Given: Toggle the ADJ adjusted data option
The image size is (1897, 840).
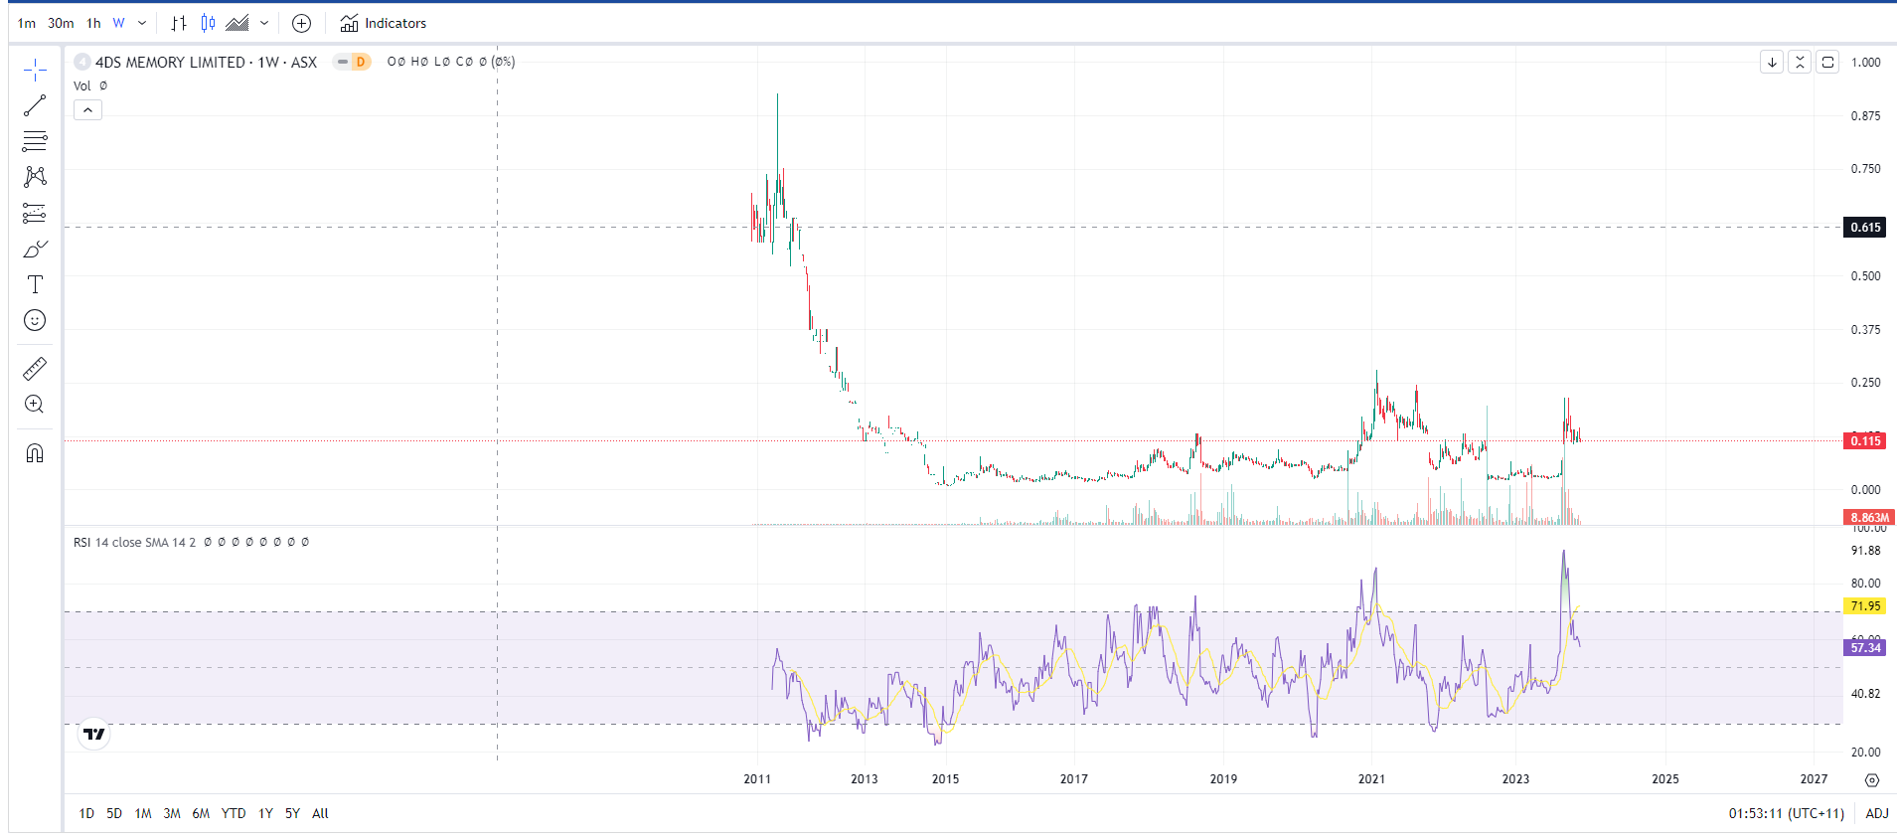Looking at the screenshot, I should 1876,813.
